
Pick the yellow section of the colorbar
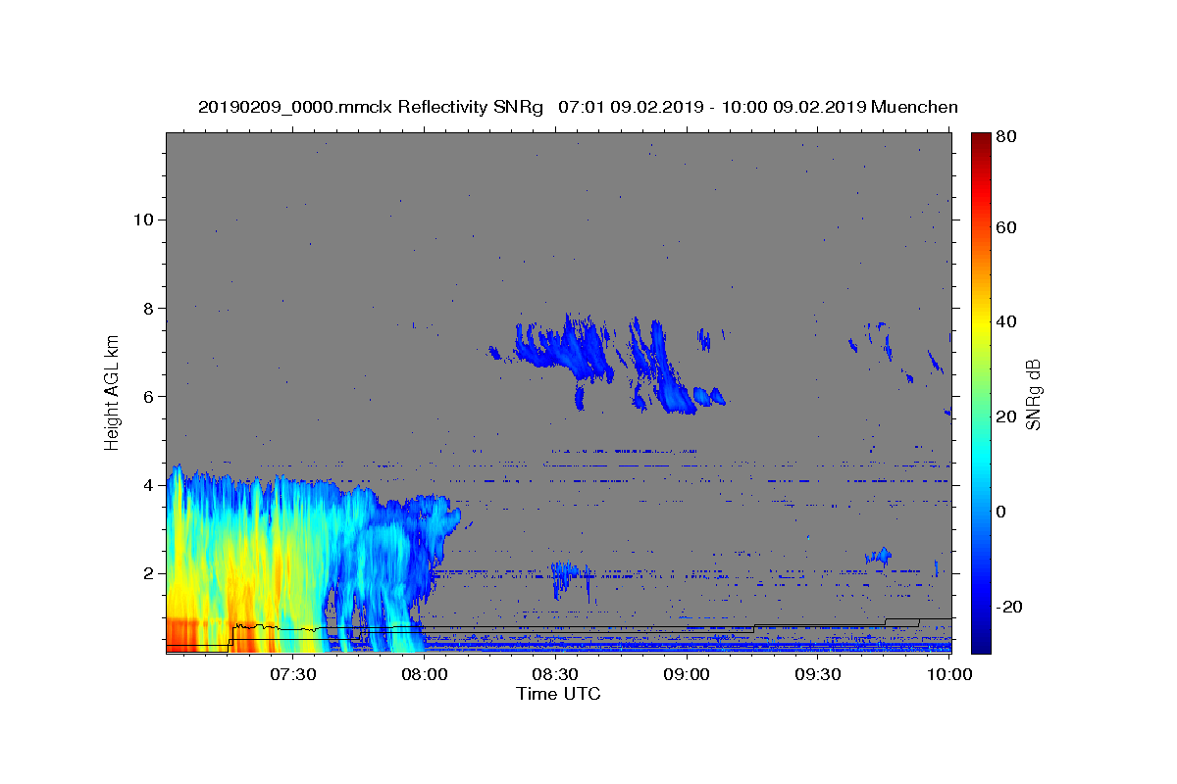(981, 323)
